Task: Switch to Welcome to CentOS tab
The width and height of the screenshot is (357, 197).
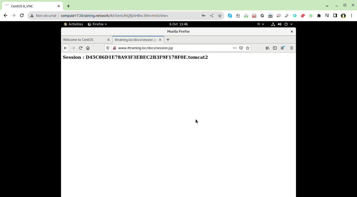Action: [x=87, y=40]
